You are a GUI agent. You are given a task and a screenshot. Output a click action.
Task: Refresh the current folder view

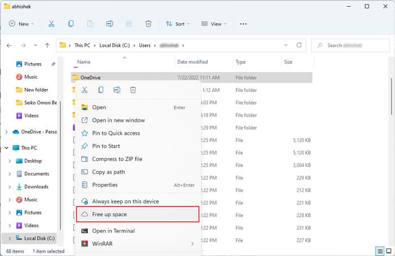(299, 45)
